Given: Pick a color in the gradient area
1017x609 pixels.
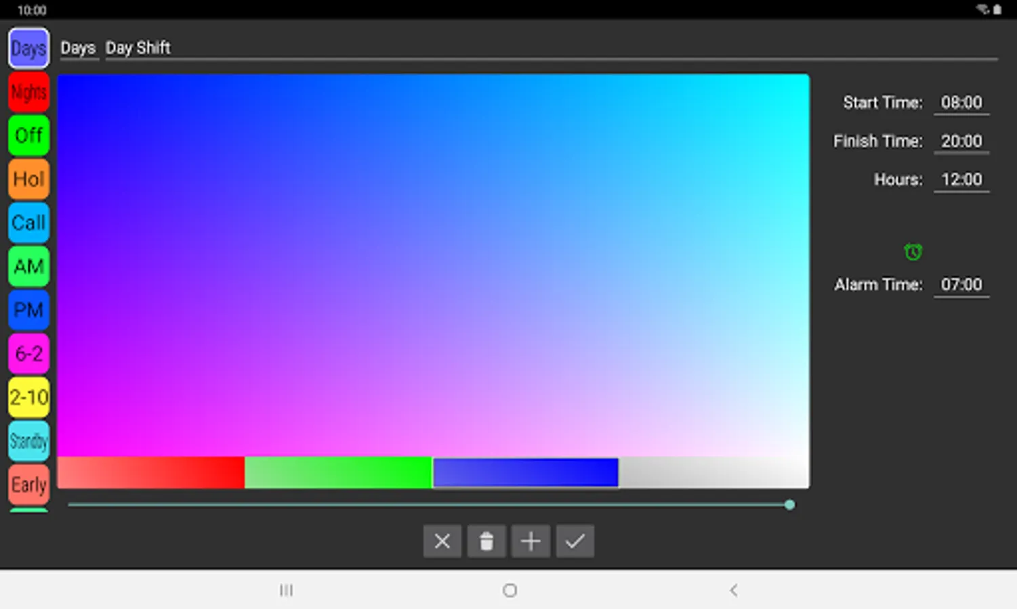Looking at the screenshot, I should pyautogui.click(x=434, y=265).
